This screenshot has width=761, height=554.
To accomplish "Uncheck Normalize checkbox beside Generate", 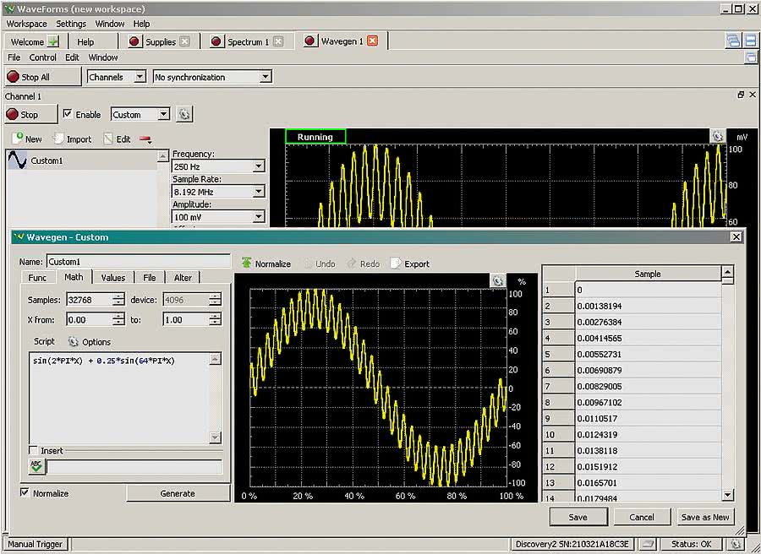I will click(25, 493).
